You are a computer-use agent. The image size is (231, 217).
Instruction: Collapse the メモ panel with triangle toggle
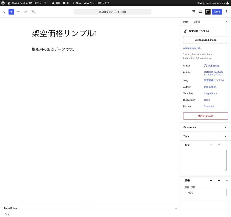point(227,145)
